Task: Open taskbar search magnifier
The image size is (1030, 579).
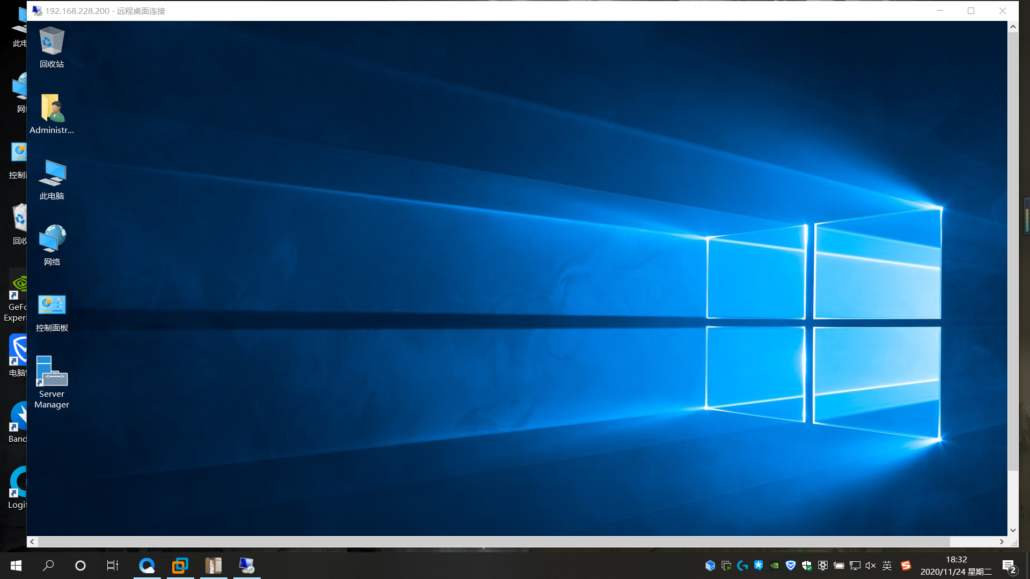Action: point(48,566)
